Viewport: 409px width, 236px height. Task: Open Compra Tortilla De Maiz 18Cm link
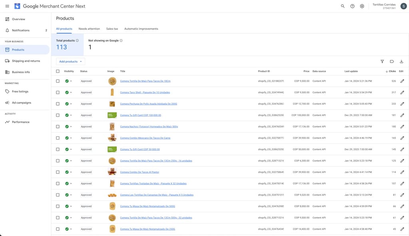click(145, 81)
